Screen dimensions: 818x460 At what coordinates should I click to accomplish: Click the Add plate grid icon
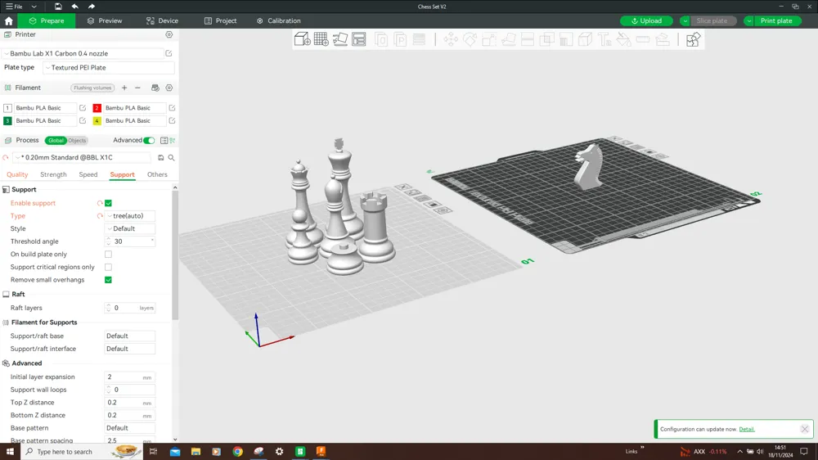pos(321,39)
